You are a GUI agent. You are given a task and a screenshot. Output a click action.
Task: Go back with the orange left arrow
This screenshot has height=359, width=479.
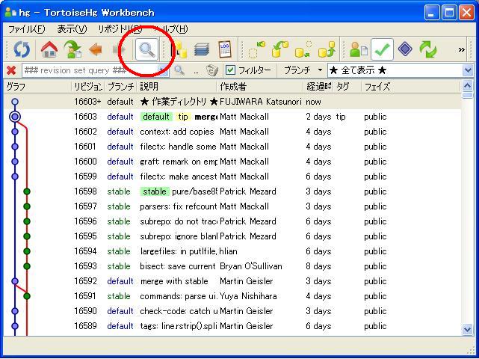[96, 49]
